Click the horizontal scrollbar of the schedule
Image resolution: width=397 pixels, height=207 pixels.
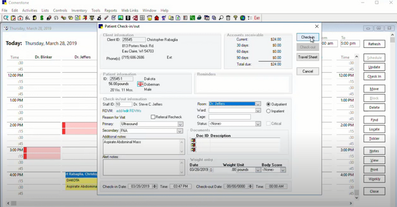(179, 203)
